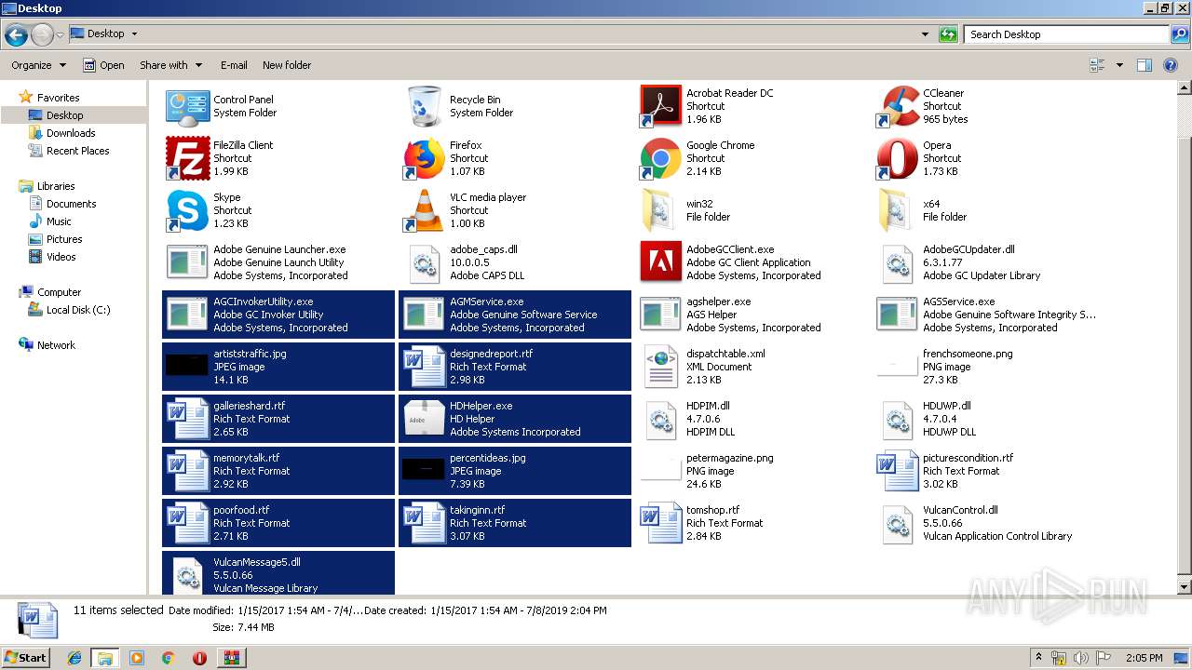Click the Search Desktop input field
Screen dimensions: 1192x670
[x=1067, y=34]
